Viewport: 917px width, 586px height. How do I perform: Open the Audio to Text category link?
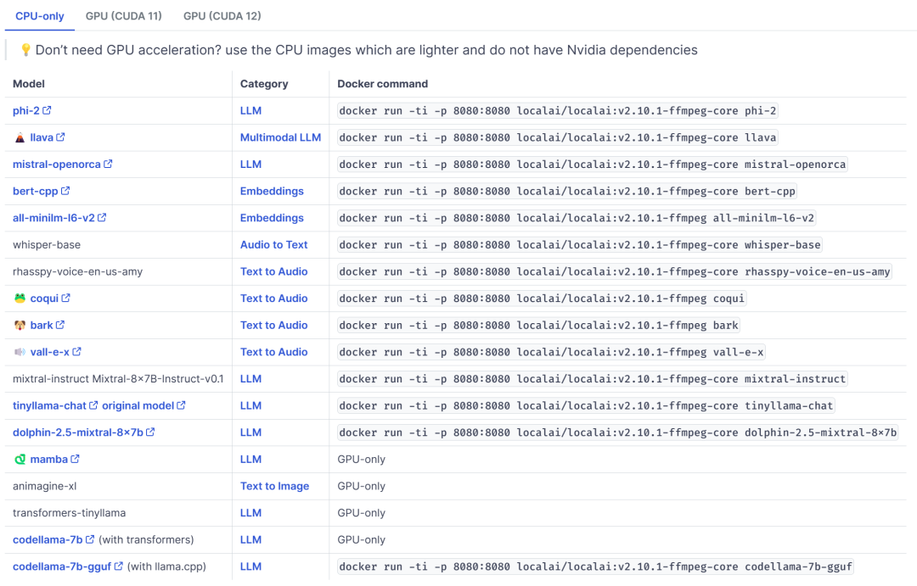click(273, 245)
